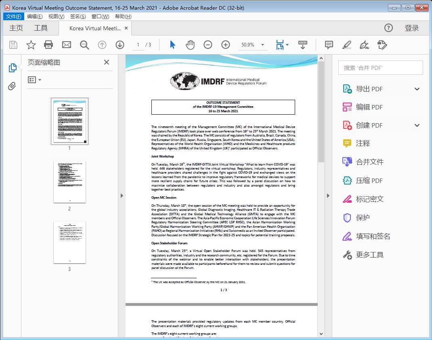Select the Highlight text tool
The height and width of the screenshot is (340, 432).
346,45
